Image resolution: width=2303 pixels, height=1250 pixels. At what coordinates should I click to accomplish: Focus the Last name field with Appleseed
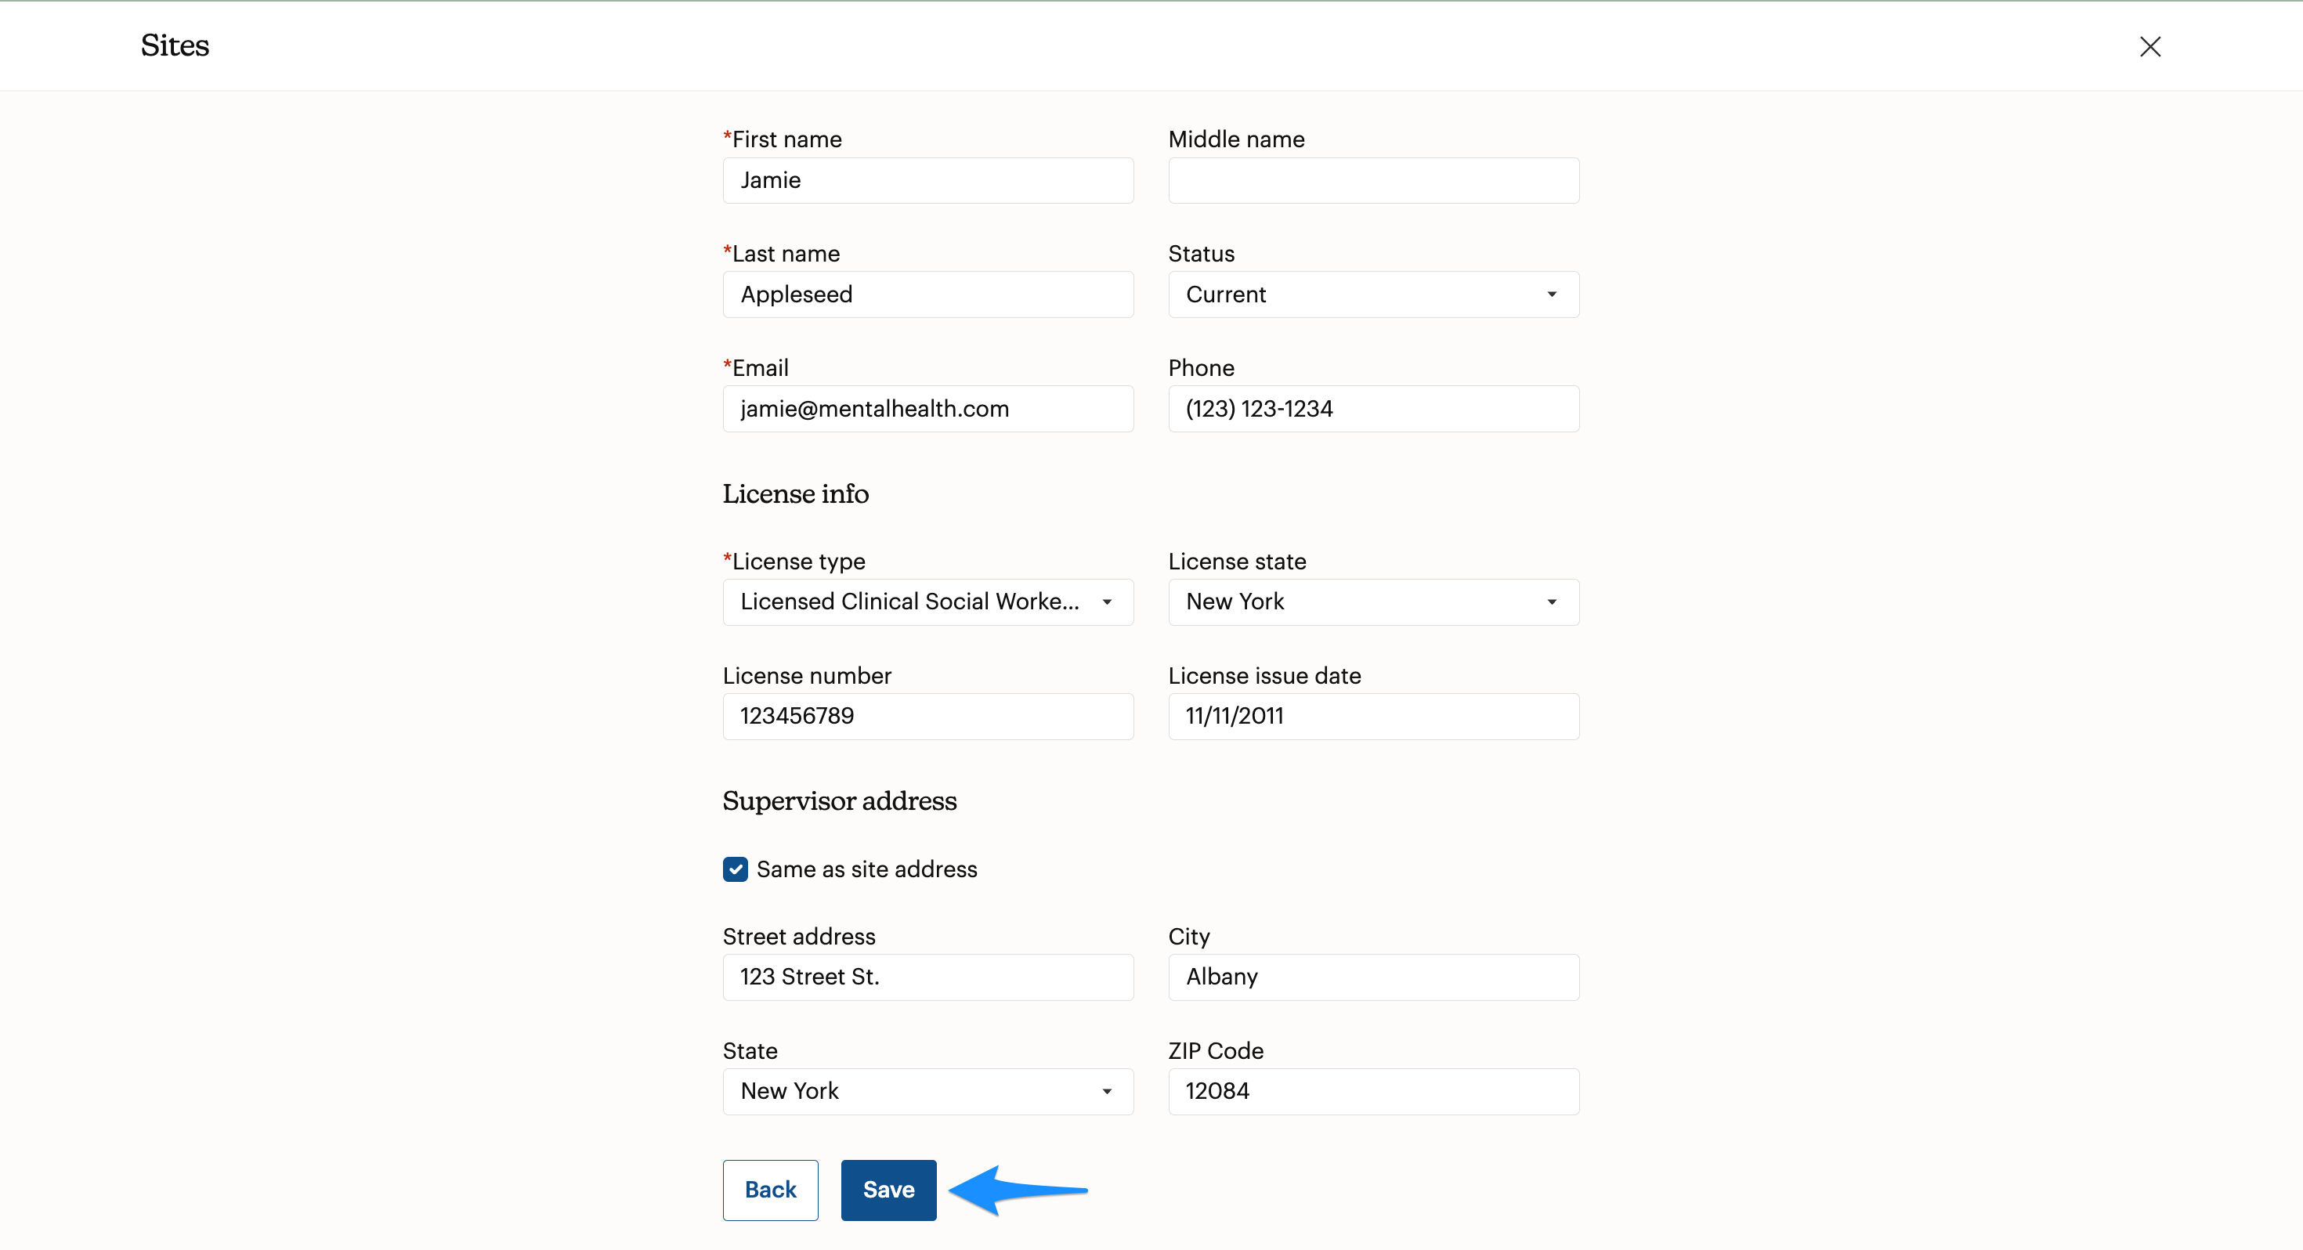928,294
